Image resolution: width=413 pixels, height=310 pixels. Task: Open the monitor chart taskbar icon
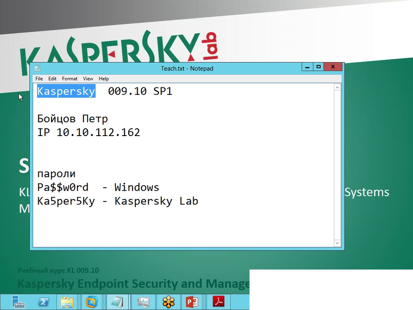144,302
